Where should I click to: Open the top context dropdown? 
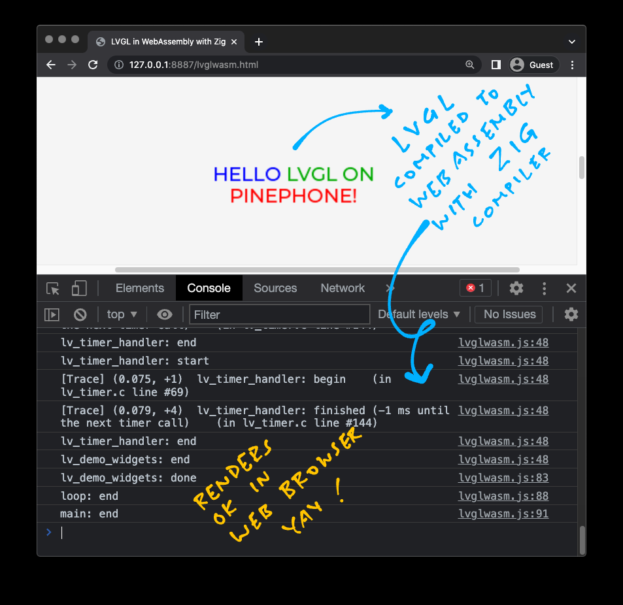tap(122, 314)
